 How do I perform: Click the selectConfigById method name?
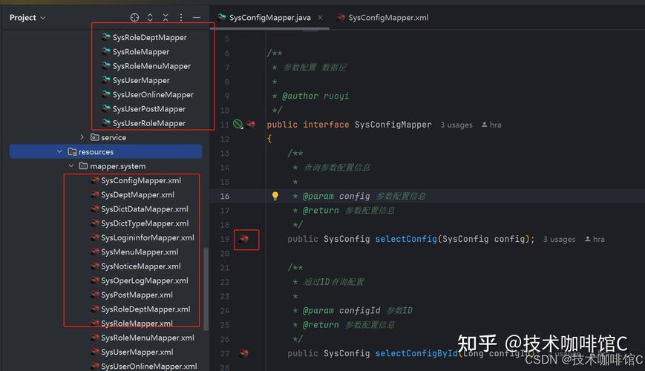pos(416,353)
